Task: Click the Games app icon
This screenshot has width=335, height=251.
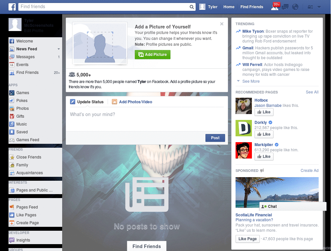Action: click(12, 93)
